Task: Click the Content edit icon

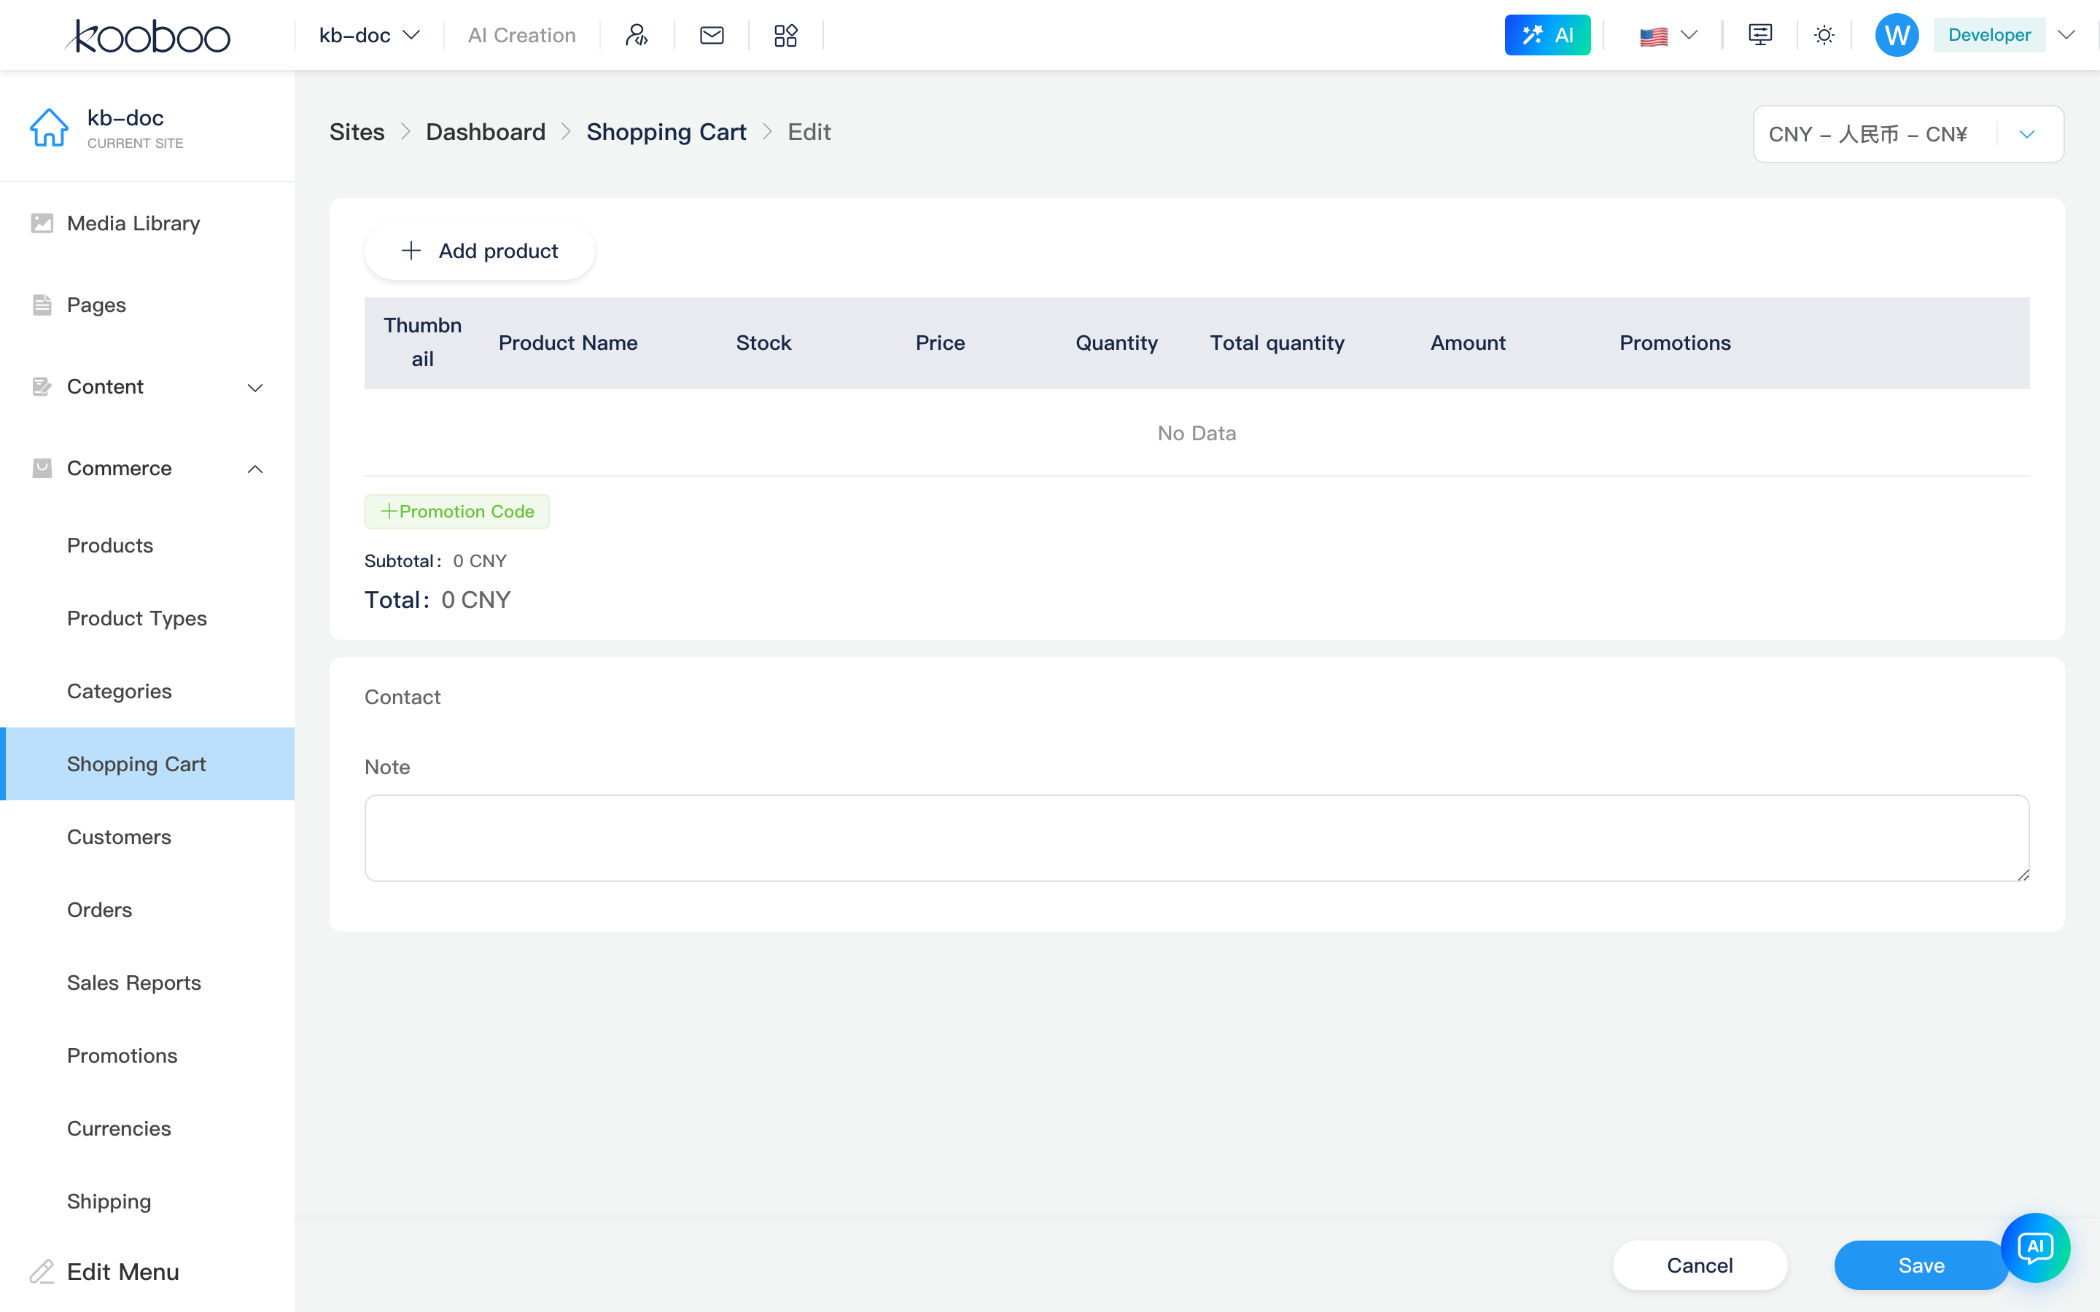Action: pyautogui.click(x=42, y=386)
